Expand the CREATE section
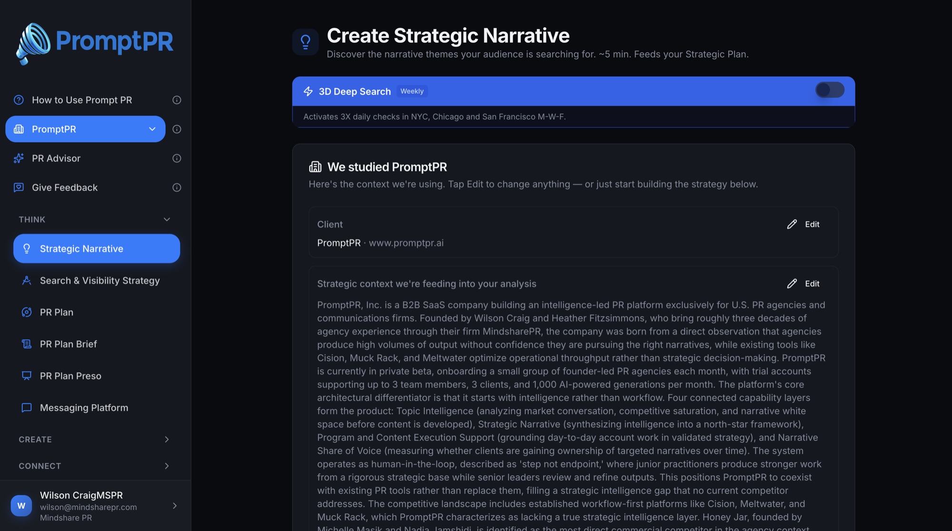Screen dimensions: 952x531 click(167, 439)
